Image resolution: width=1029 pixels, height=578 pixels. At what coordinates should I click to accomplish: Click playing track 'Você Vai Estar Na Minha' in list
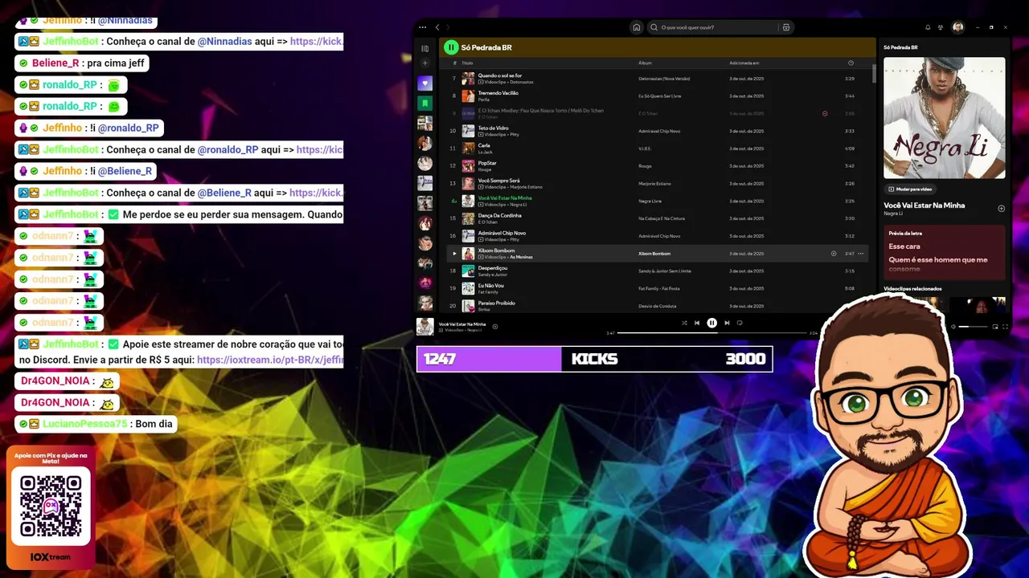click(505, 197)
